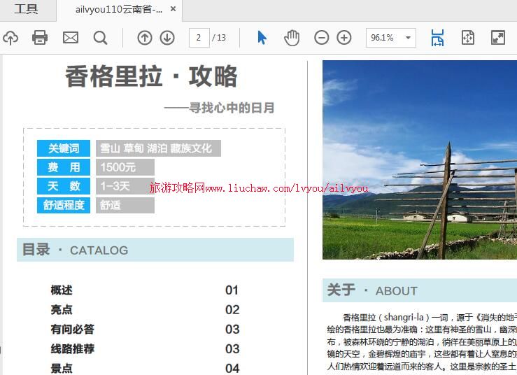Activate the hand pan tool

292,38
